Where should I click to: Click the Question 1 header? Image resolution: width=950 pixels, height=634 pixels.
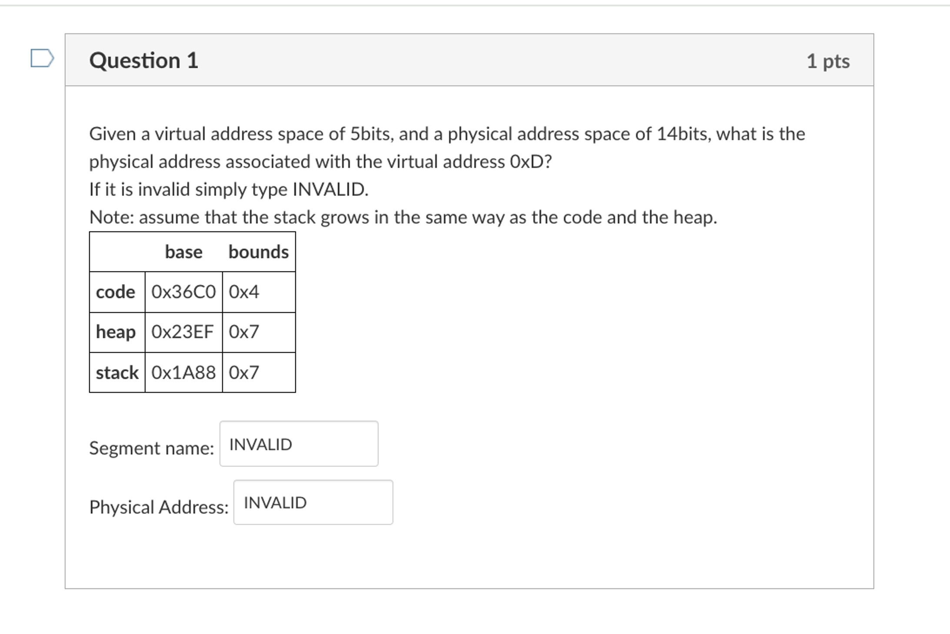click(x=143, y=60)
